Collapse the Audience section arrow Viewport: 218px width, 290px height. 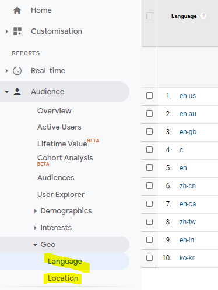tap(7, 92)
